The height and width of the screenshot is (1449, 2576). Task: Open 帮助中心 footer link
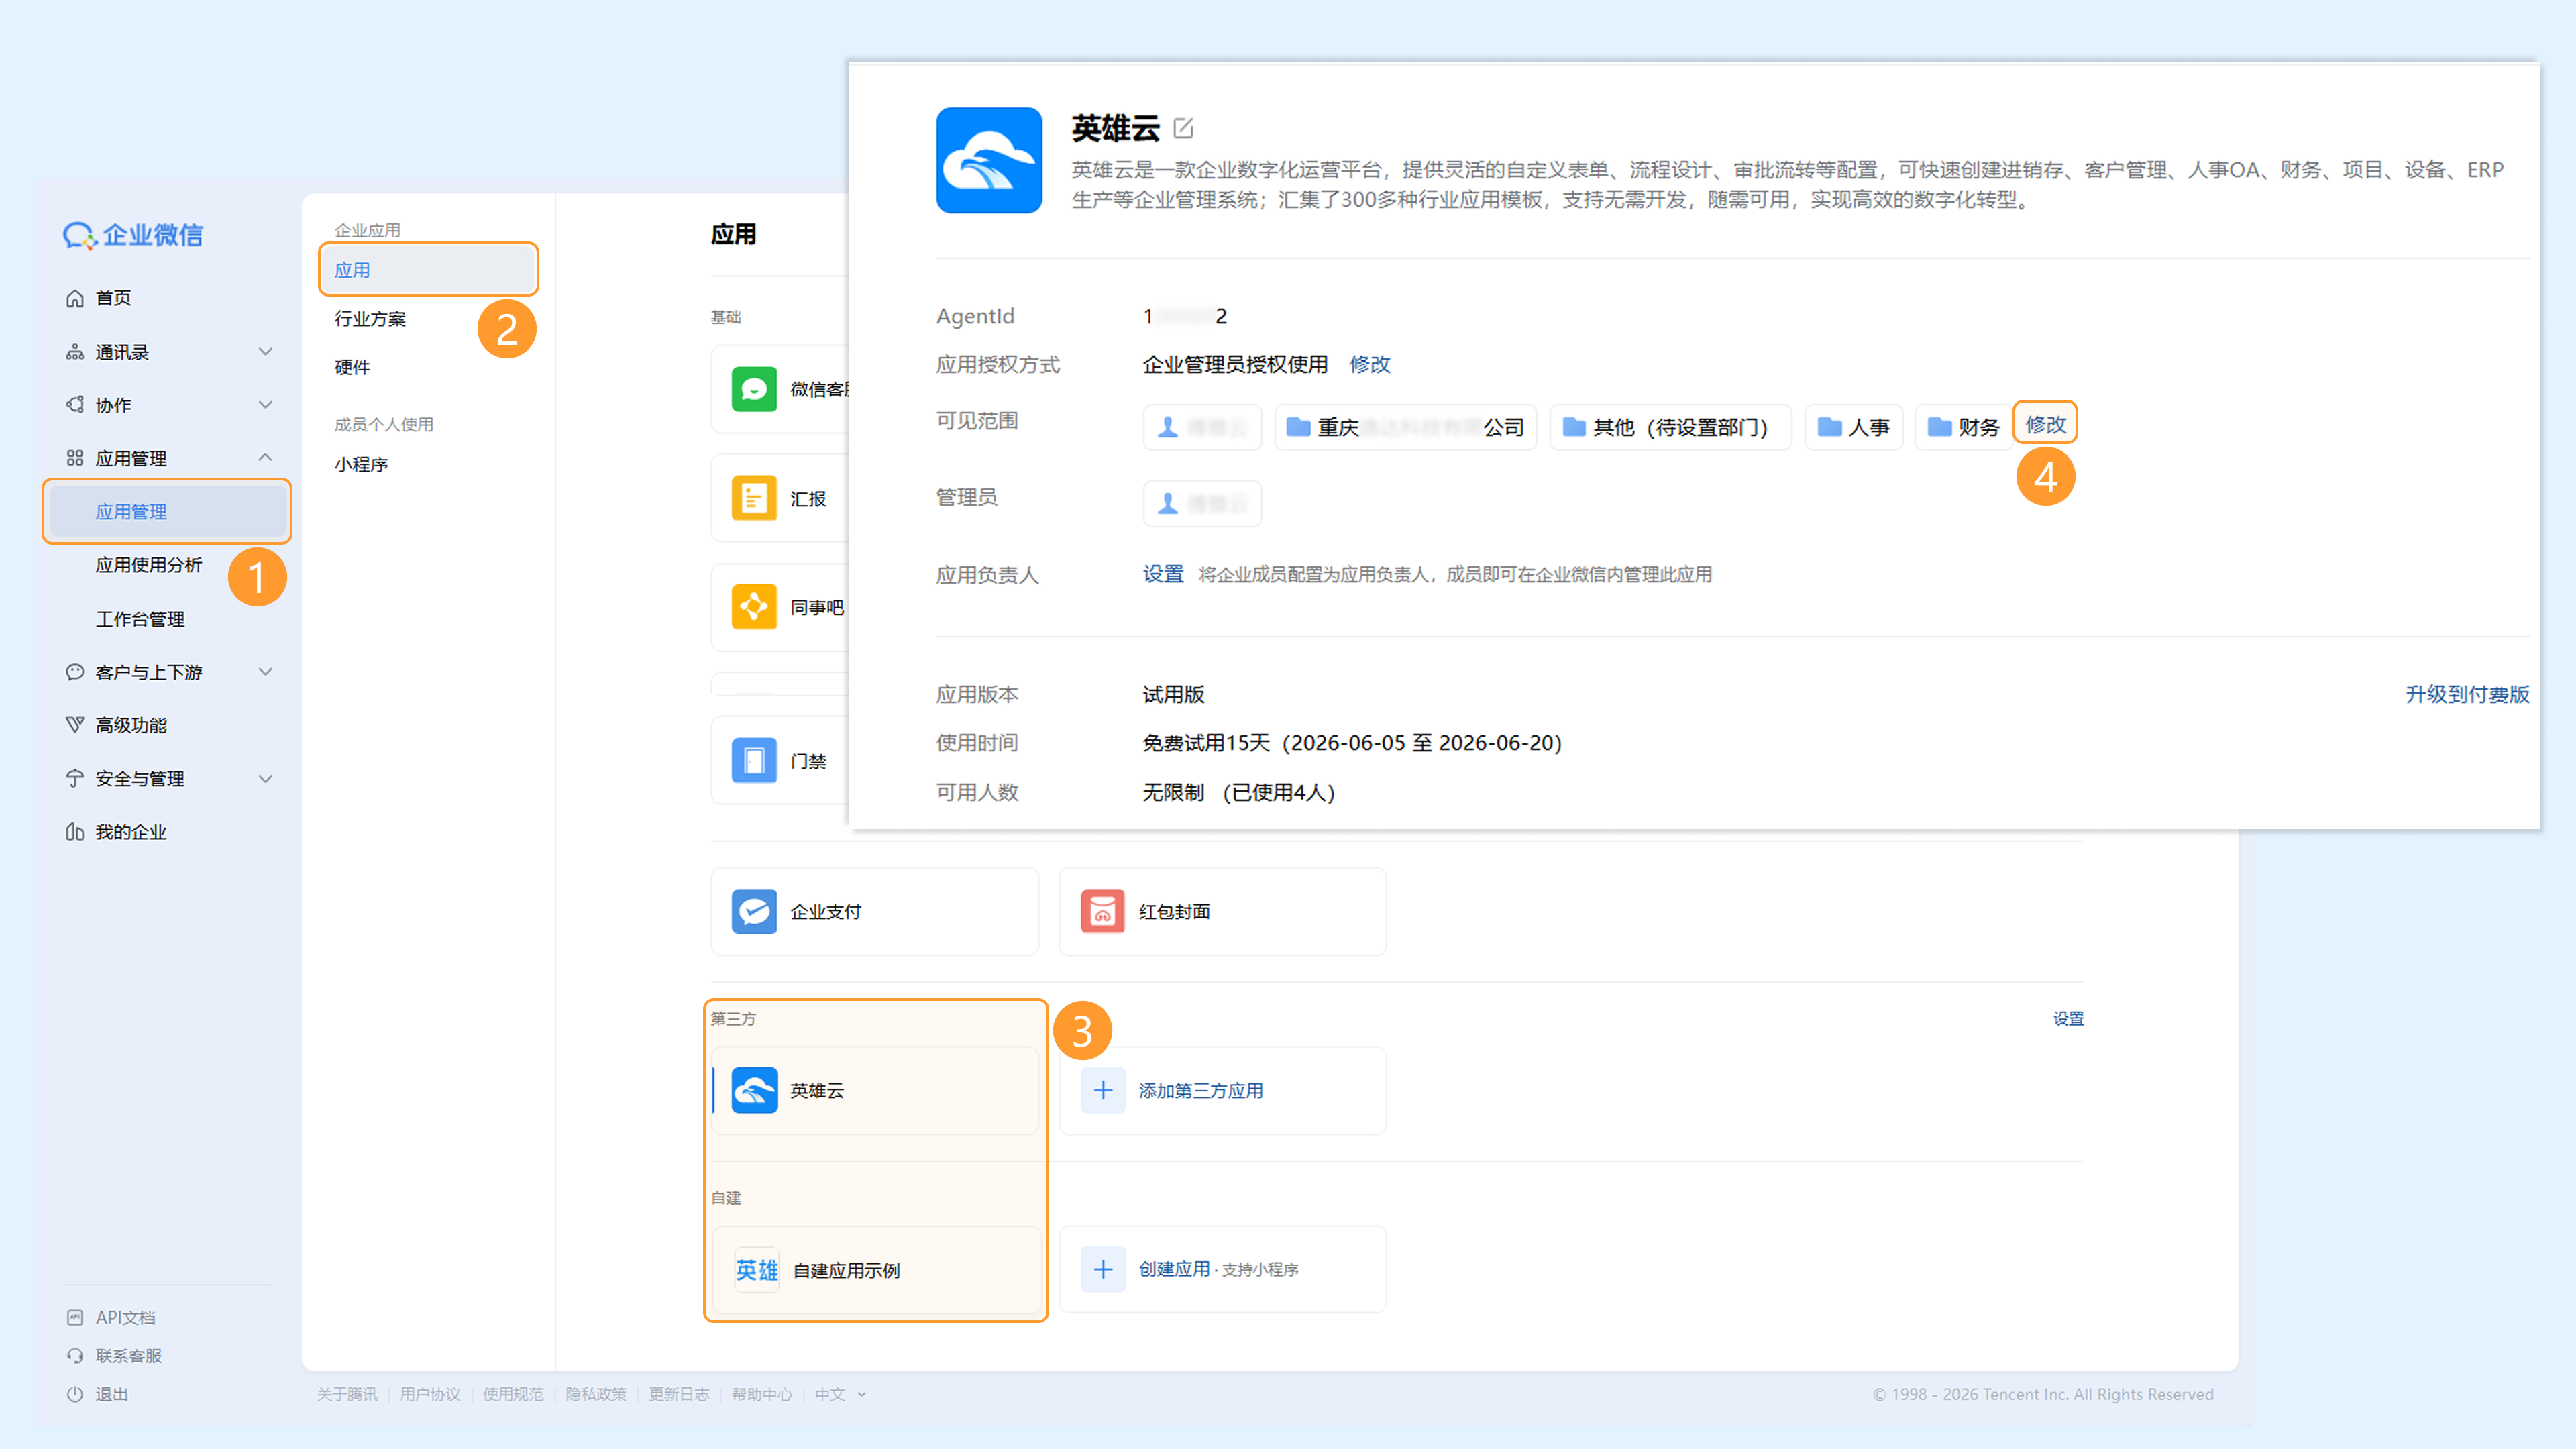762,1394
